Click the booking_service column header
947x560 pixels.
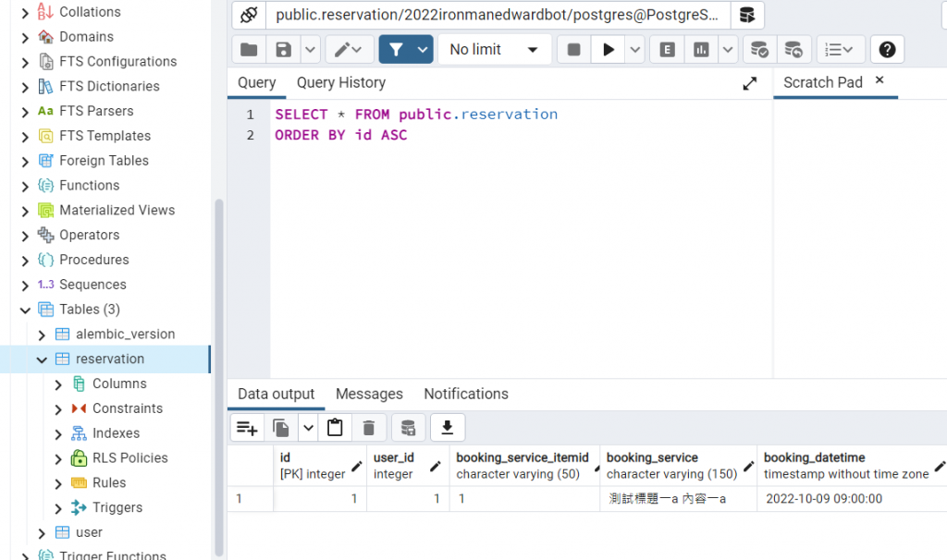678,466
